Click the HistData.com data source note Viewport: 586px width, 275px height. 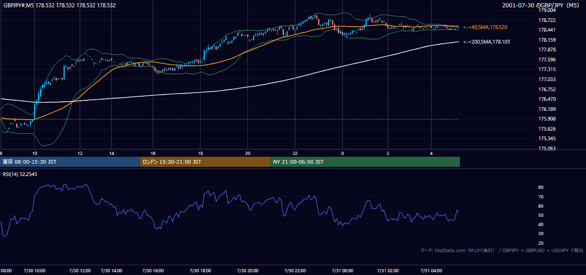(x=502, y=250)
